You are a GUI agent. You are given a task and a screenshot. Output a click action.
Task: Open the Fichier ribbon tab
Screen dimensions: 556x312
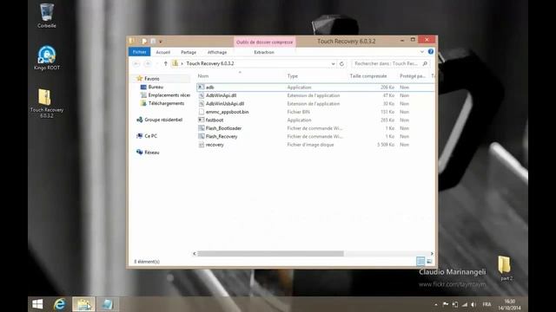(x=139, y=52)
